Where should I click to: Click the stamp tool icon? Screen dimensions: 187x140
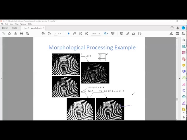pos(140,34)
